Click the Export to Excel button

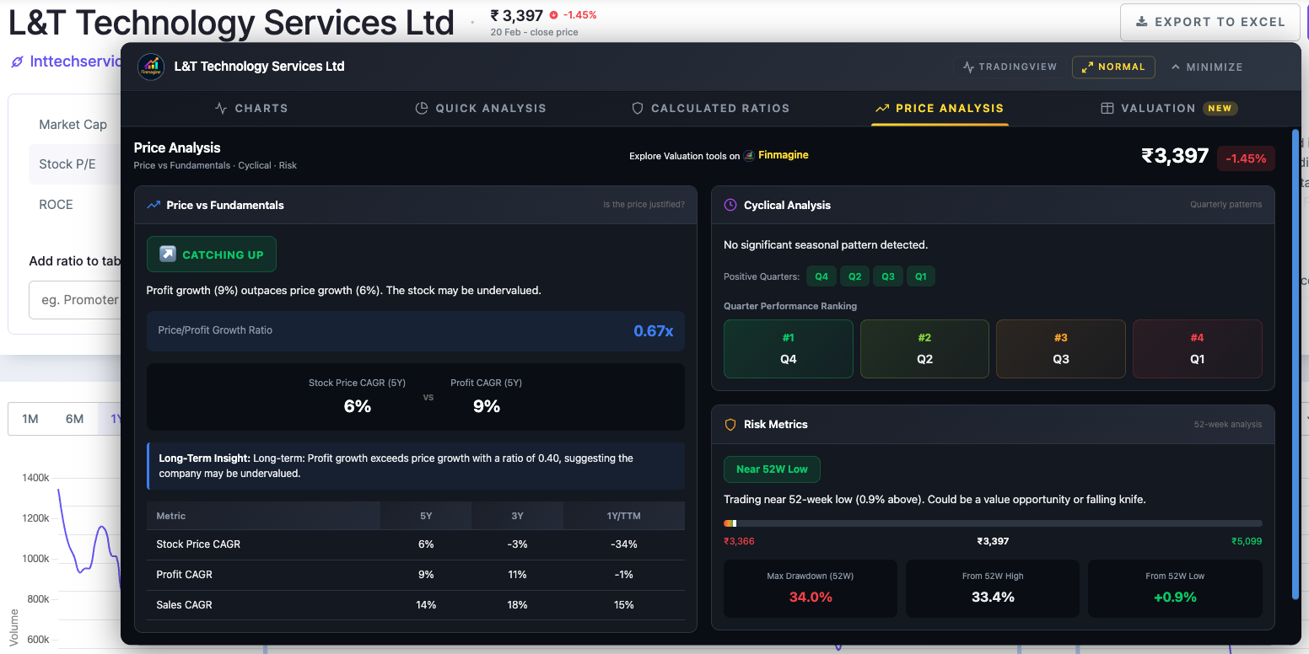1209,21
